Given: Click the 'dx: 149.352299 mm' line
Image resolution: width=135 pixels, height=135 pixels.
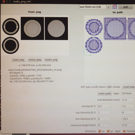Looking at the screenshot, I should tap(31, 81).
